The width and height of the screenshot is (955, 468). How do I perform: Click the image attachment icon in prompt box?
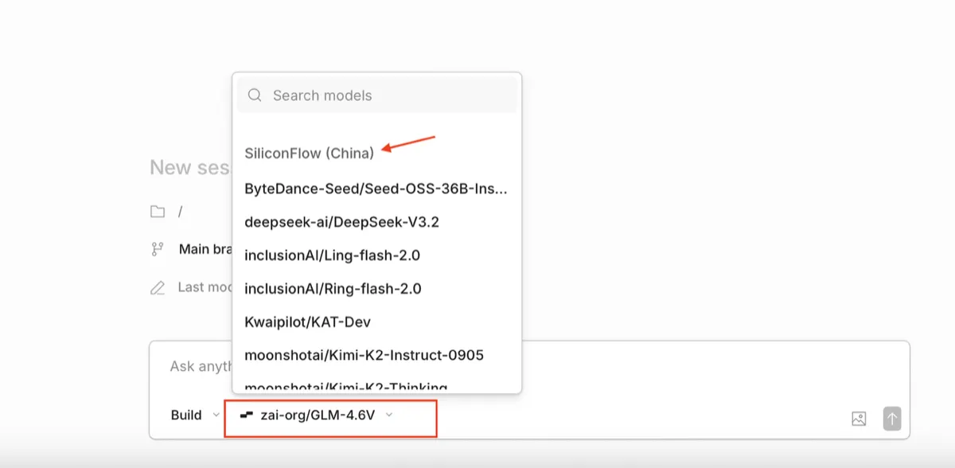[x=858, y=419]
